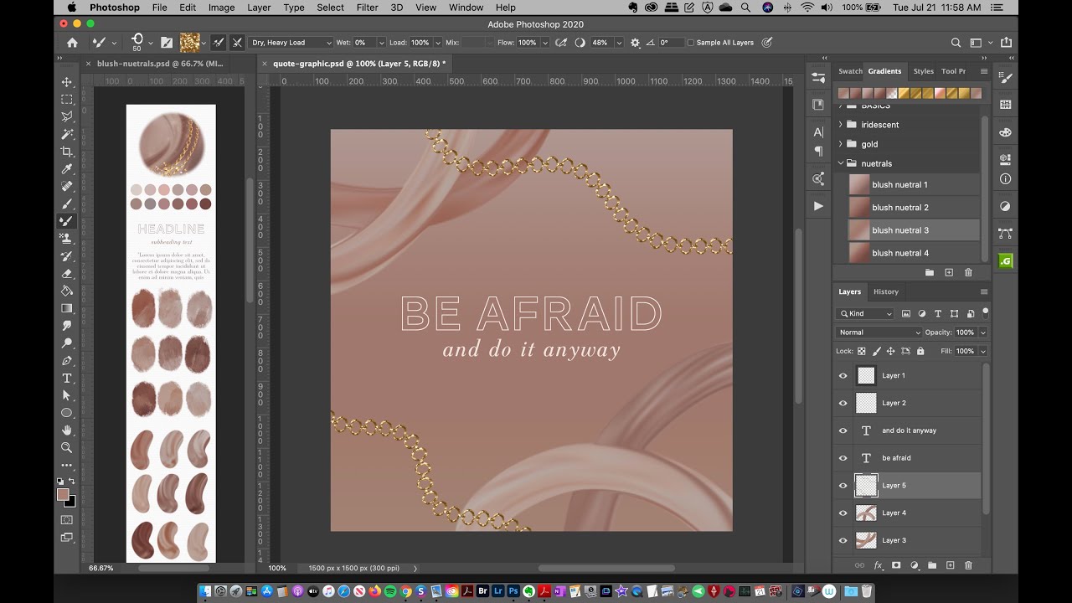The image size is (1072, 603).
Task: Collapse the nuetrals gradient folder
Action: tap(841, 163)
